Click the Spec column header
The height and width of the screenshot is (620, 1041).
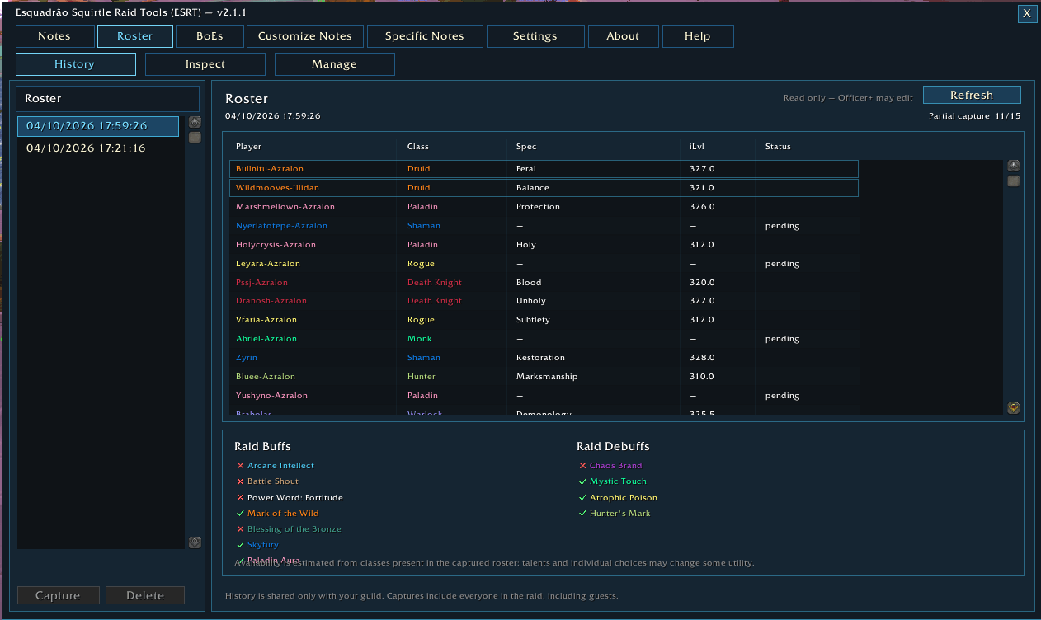[x=526, y=147]
